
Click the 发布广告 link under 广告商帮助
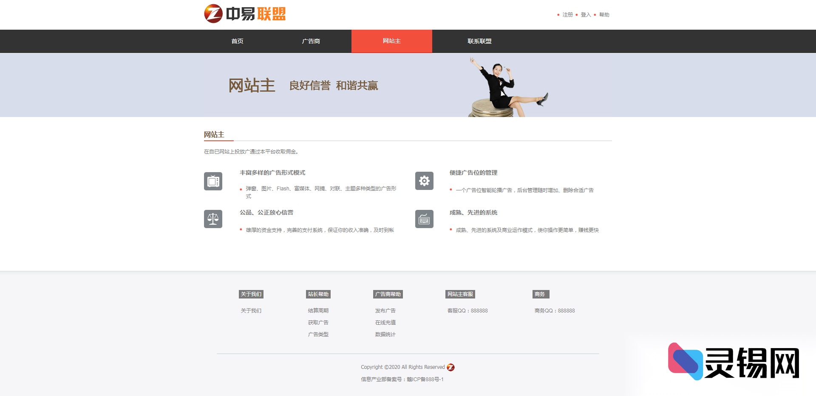(x=385, y=310)
